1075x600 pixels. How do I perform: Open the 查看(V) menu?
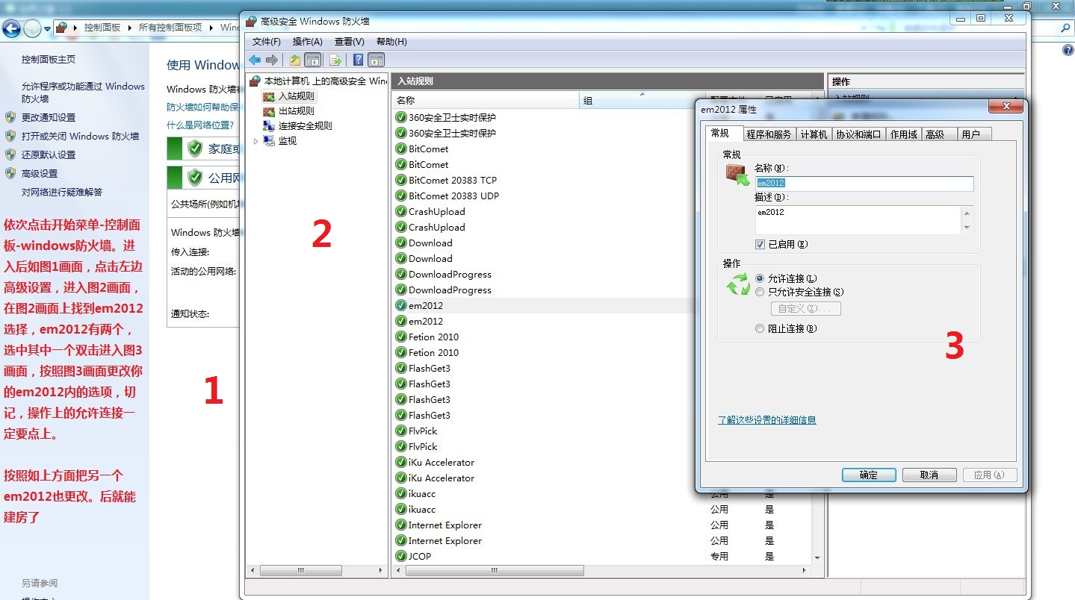[x=350, y=42]
